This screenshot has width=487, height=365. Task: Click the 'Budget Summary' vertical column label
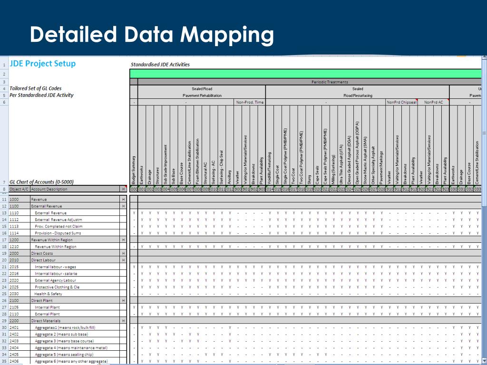point(134,170)
